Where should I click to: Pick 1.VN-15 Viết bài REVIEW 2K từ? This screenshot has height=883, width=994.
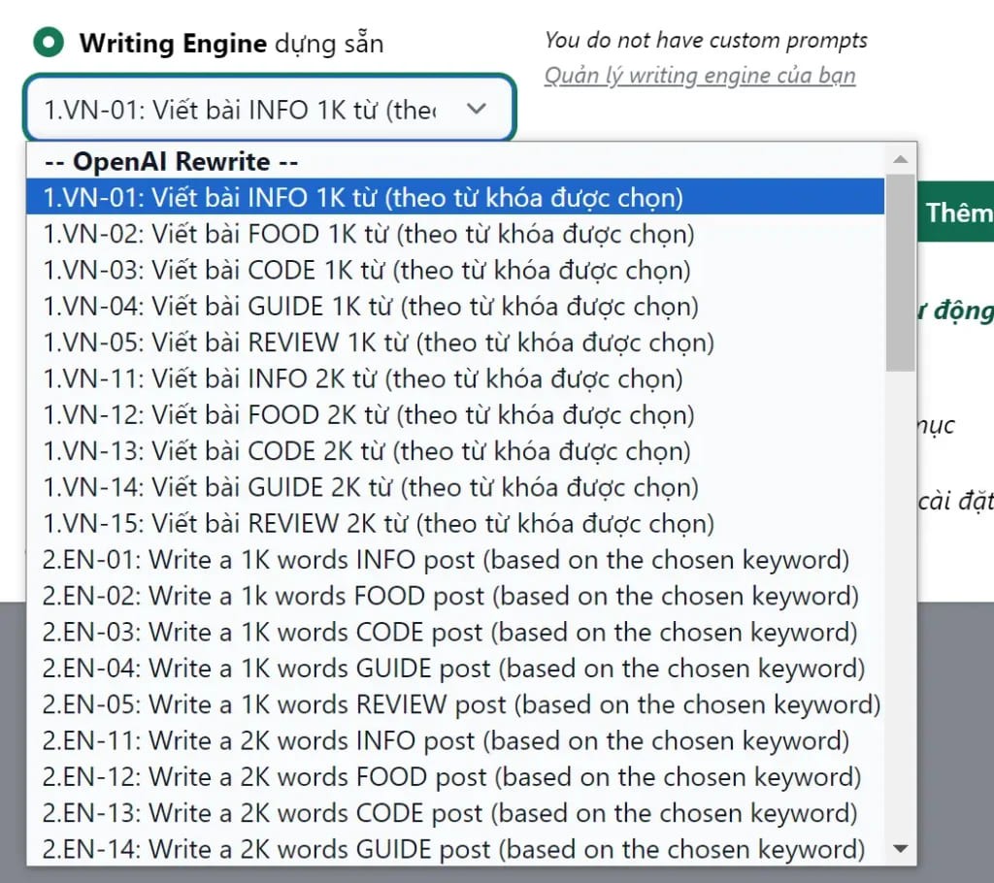(455, 523)
